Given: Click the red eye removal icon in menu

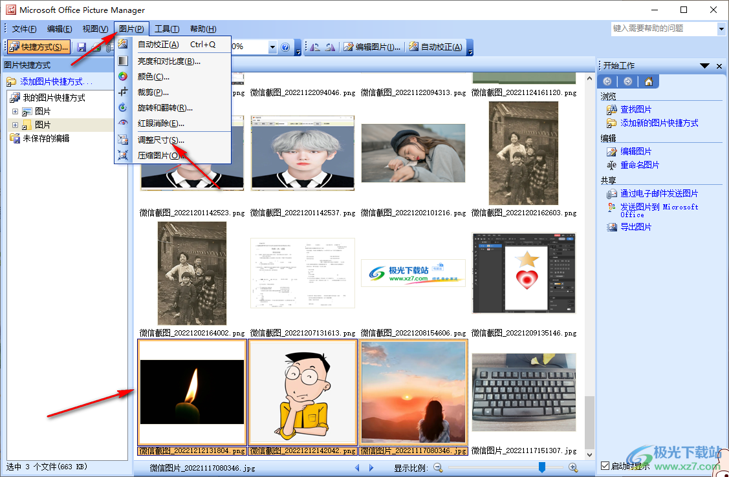Looking at the screenshot, I should pos(123,123).
